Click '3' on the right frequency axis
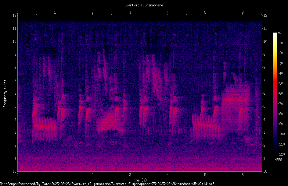This screenshot has height=186, width=288. (264, 132)
